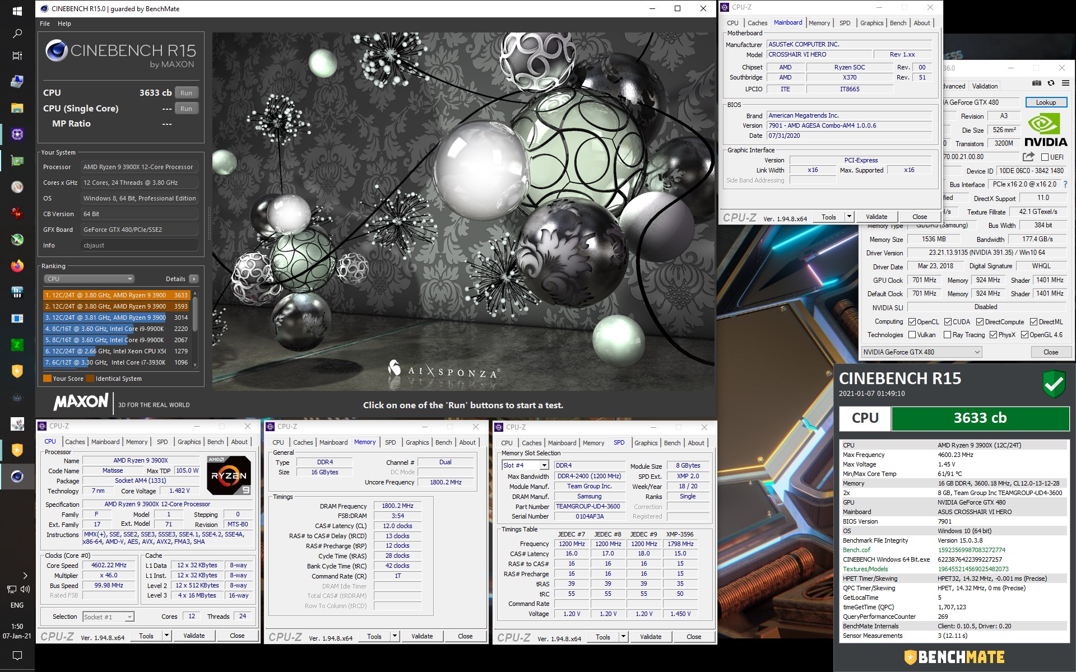Toggle the OpenCL checkbox in GPU-Z
Image resolution: width=1076 pixels, height=672 pixels.
[x=912, y=322]
